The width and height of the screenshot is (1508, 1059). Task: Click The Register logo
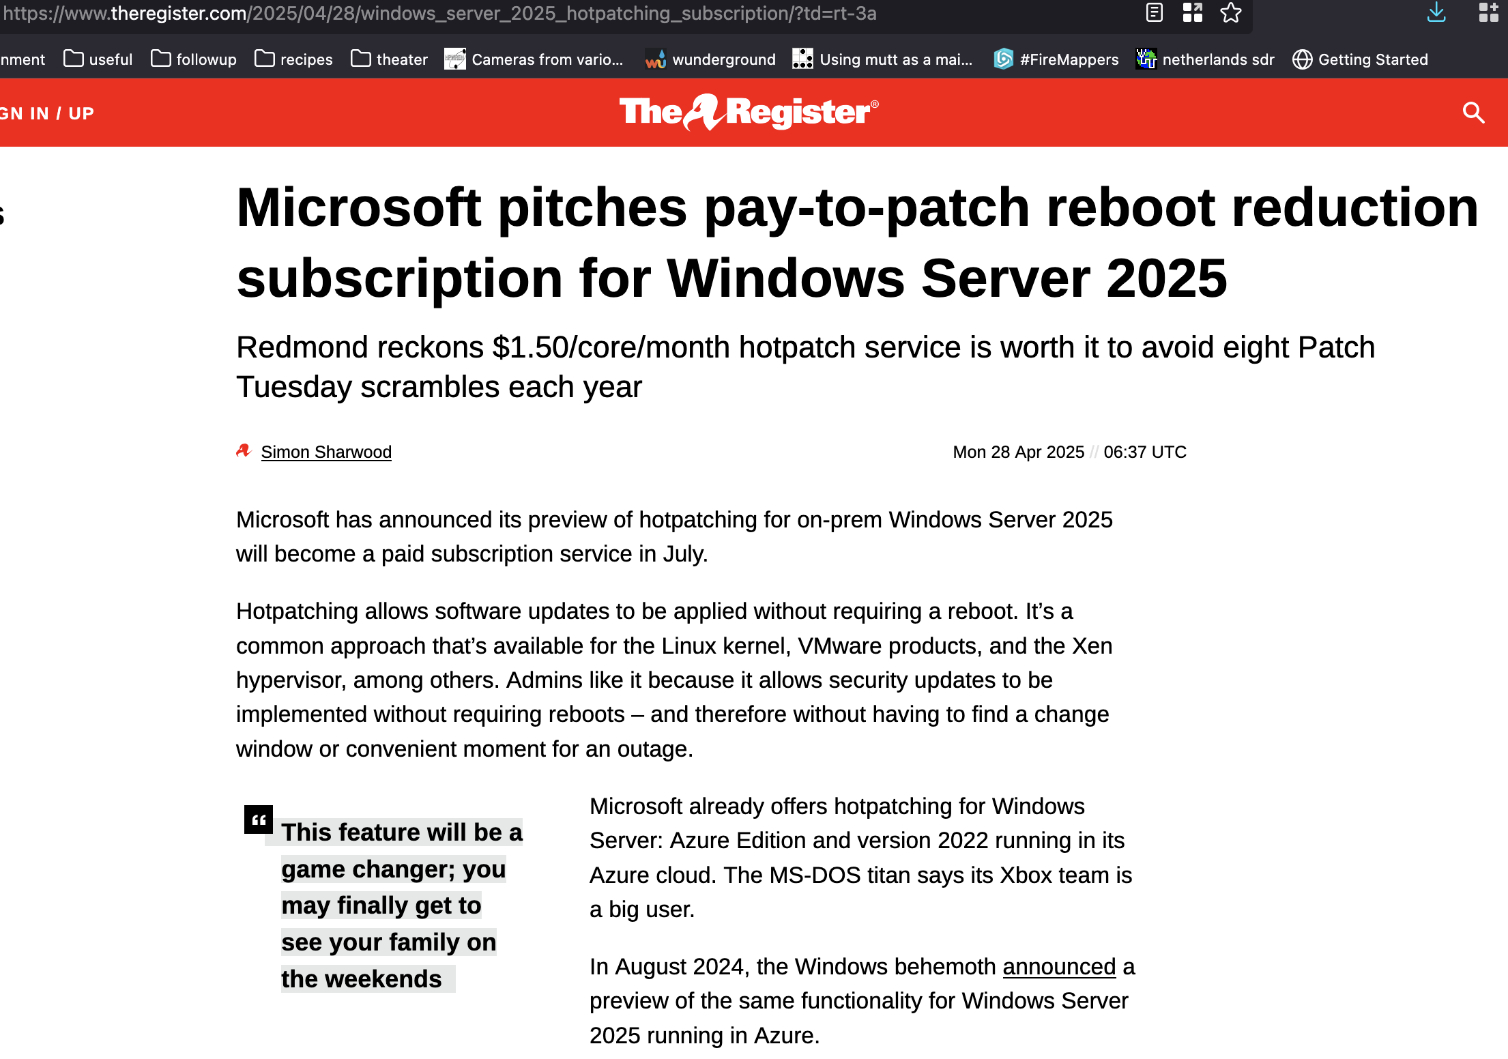[749, 113]
